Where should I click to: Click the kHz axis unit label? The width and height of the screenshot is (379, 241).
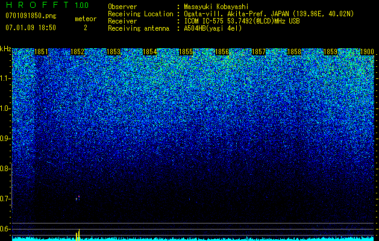(5, 49)
